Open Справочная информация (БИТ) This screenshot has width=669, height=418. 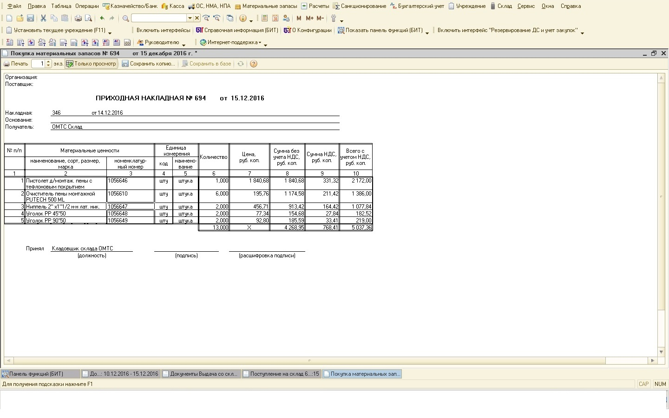point(237,30)
